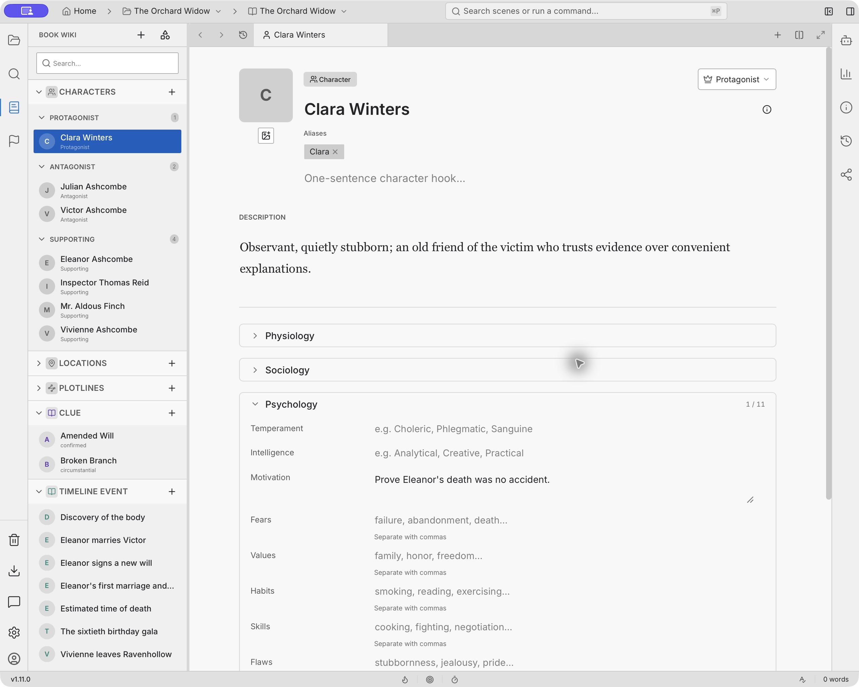Select the Clara Winters tab
Image resolution: width=859 pixels, height=687 pixels.
(x=320, y=35)
